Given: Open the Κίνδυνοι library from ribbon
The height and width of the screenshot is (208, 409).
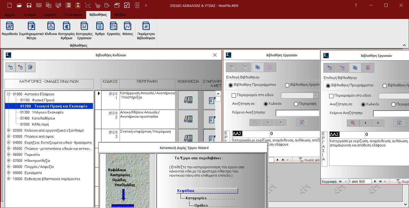Looking at the screenshot, I should click(x=51, y=26).
